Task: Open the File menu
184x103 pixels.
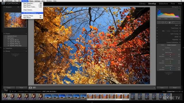Action: pos(15,1)
